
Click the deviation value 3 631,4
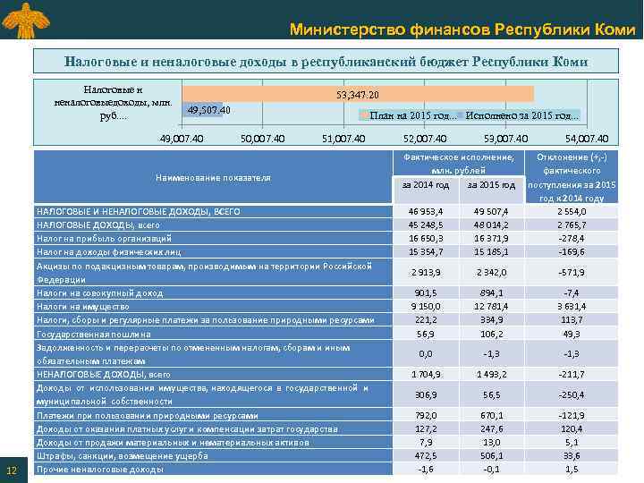572,307
